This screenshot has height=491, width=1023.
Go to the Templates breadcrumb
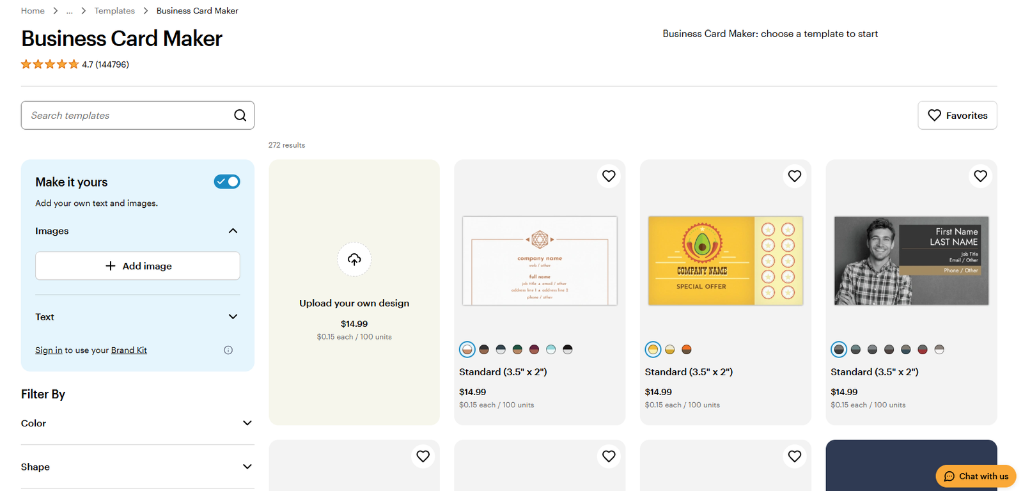114,11
